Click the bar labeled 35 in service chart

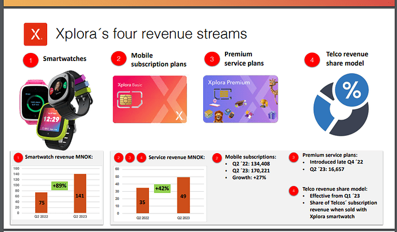point(143,200)
